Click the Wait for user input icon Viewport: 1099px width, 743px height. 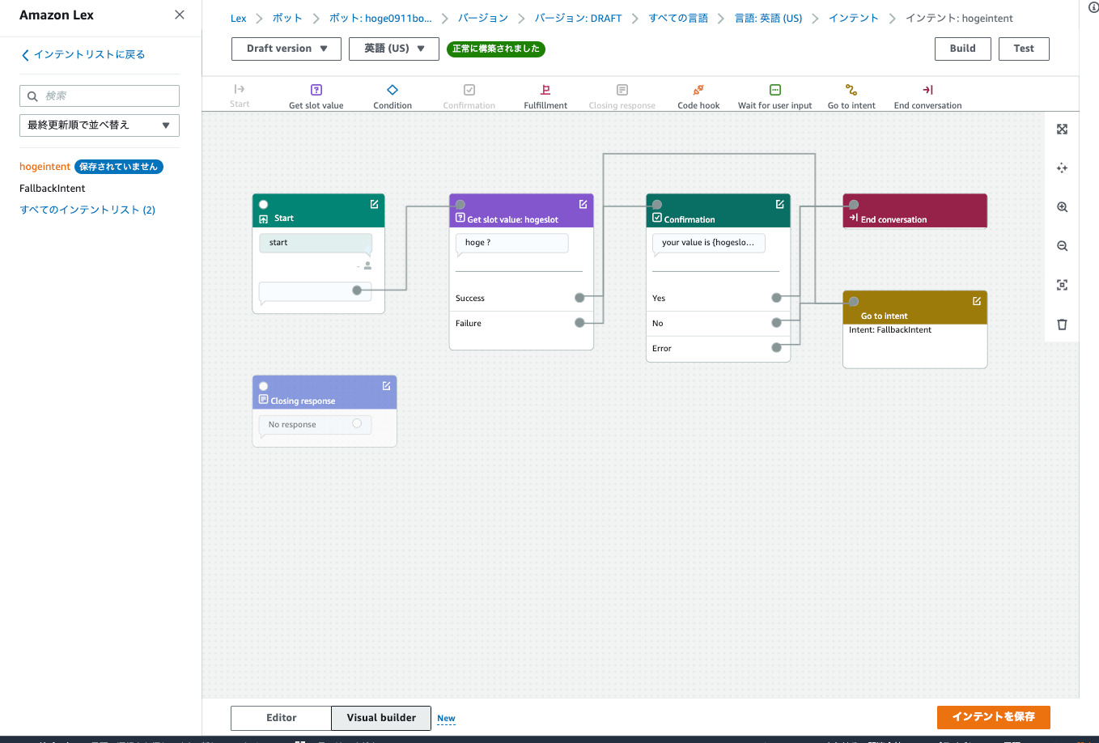[x=775, y=90]
